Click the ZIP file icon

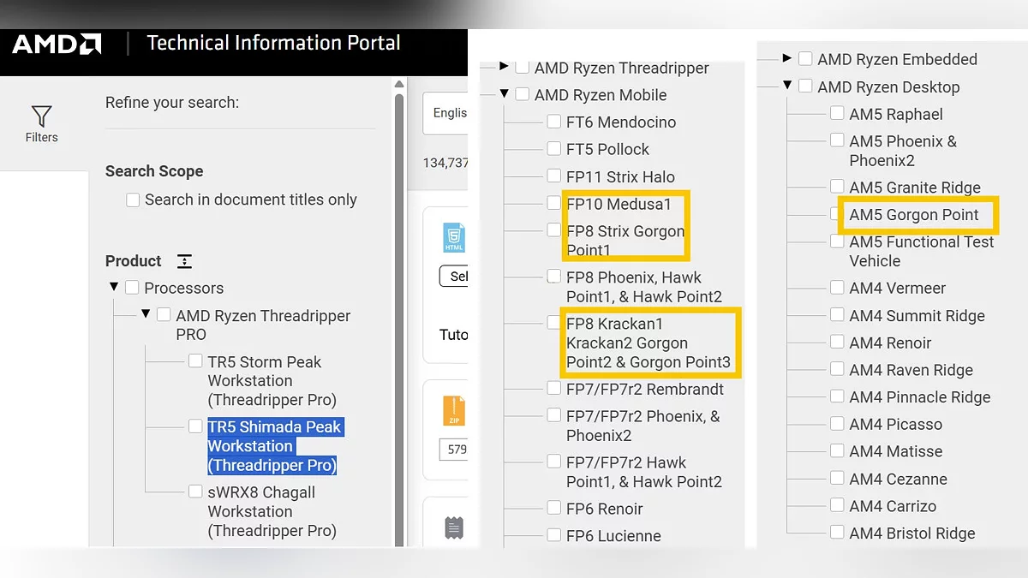tap(453, 411)
